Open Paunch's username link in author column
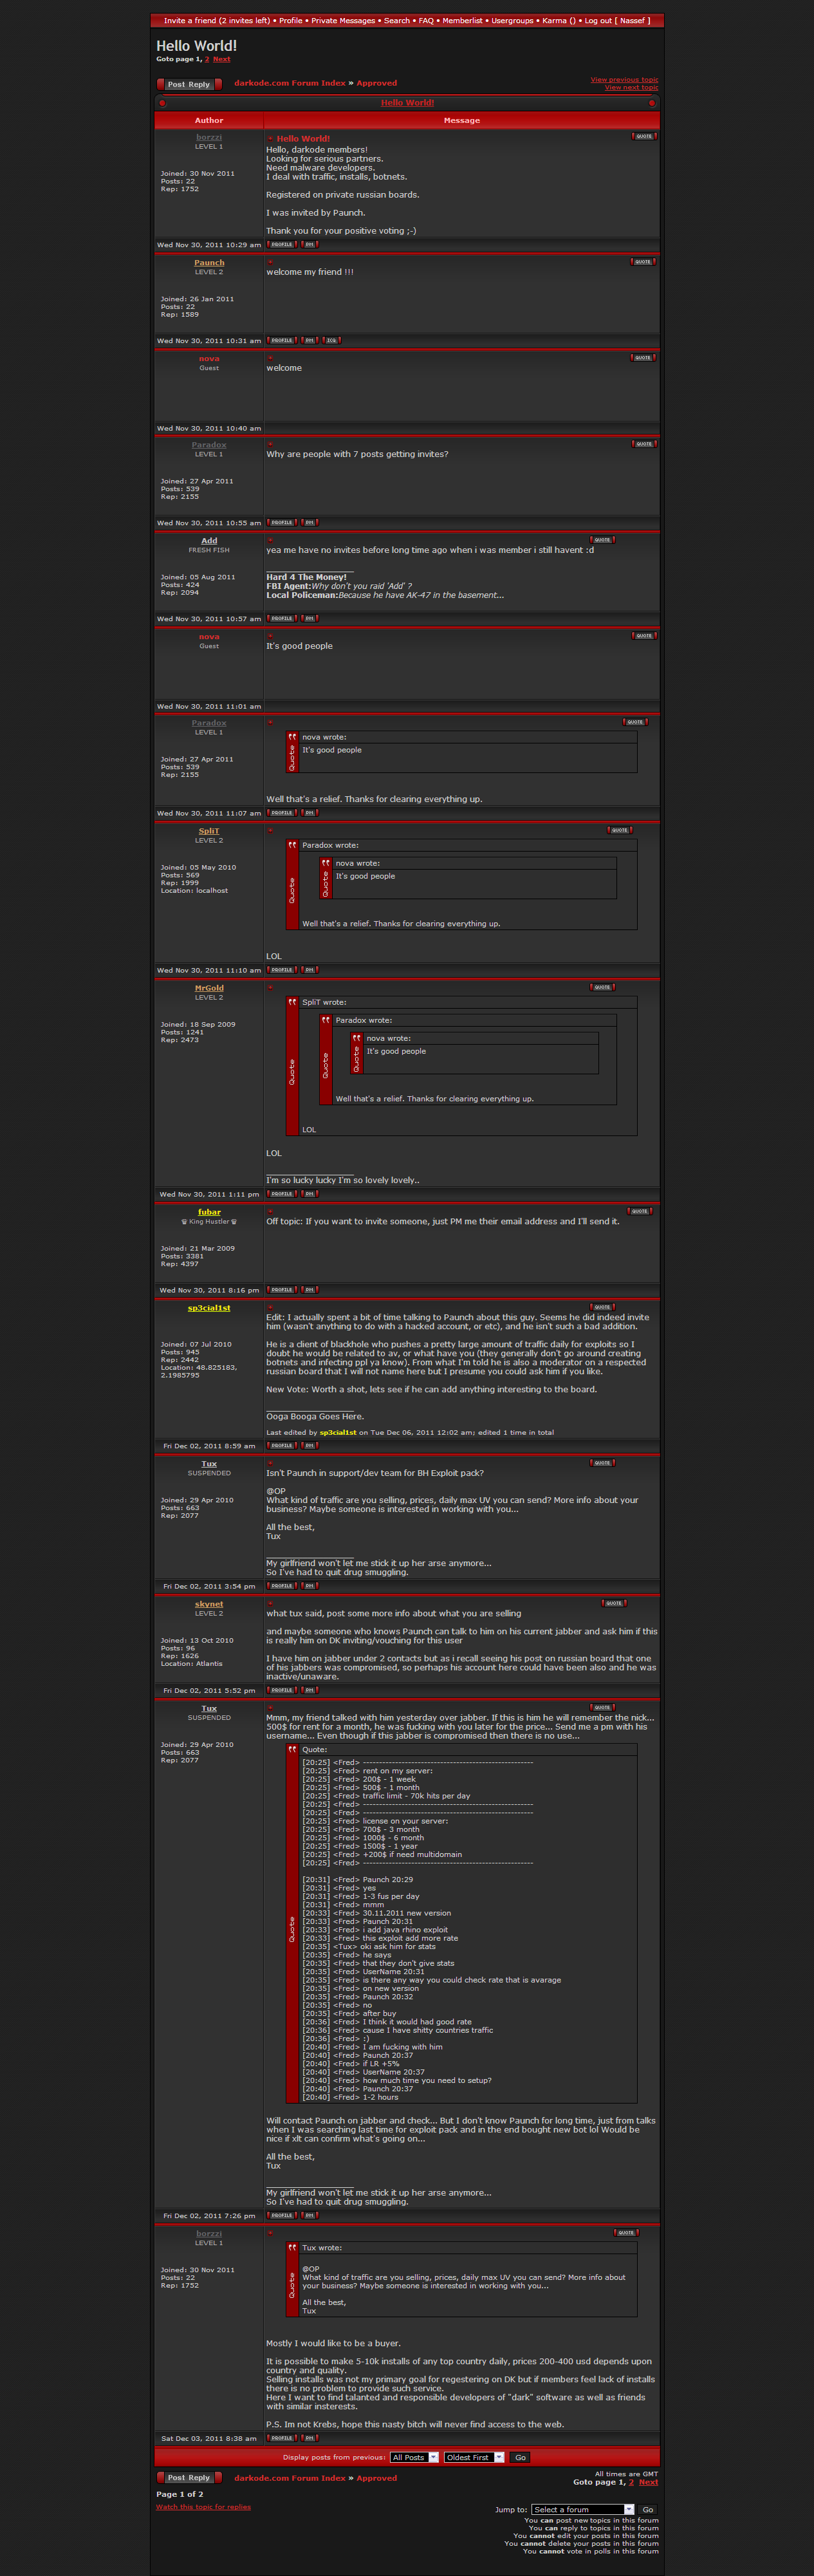This screenshot has width=814, height=2576. click(209, 263)
